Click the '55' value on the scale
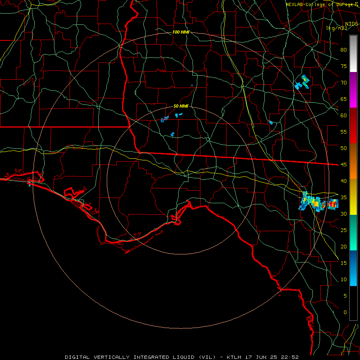 (344, 132)
